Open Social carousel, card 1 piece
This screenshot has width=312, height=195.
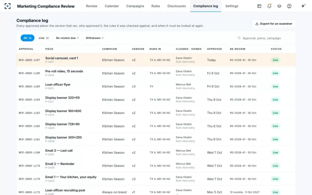coord(62,58)
